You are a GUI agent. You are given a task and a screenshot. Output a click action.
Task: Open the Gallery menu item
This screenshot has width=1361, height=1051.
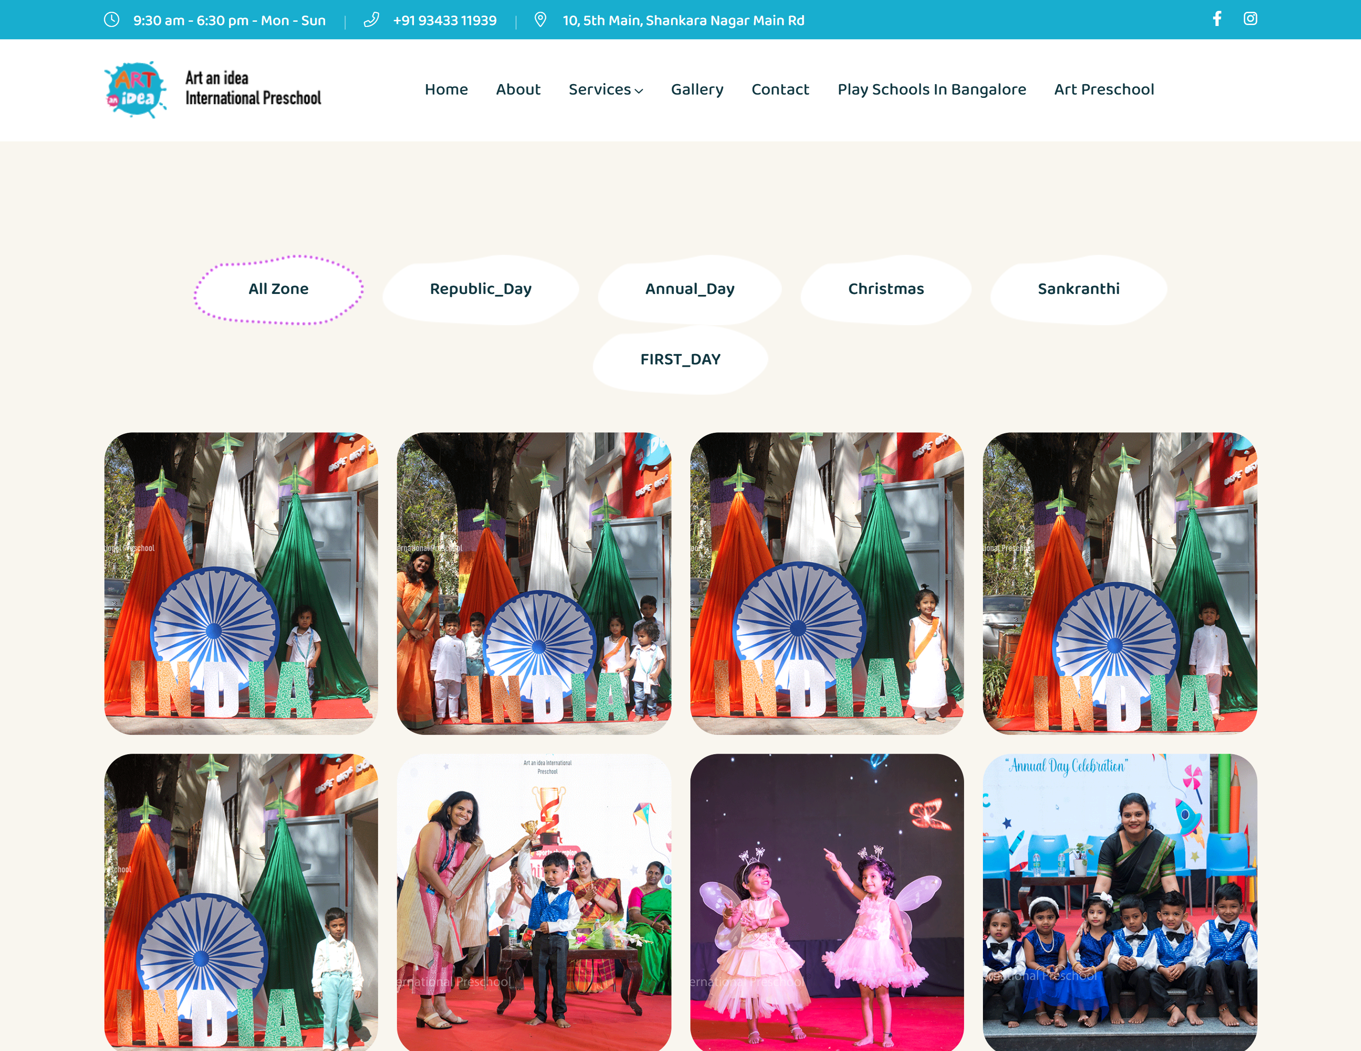click(697, 90)
